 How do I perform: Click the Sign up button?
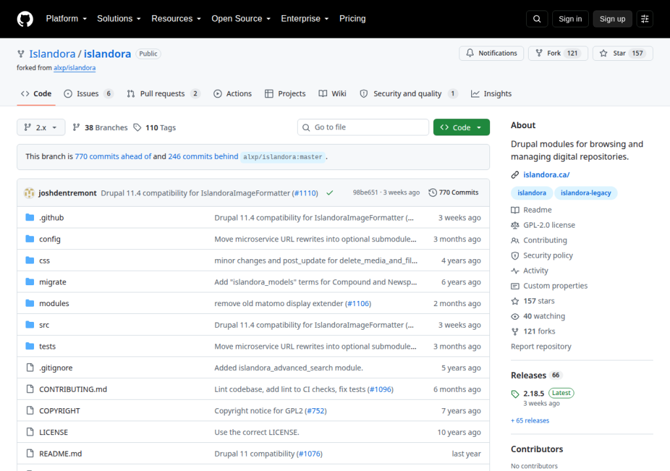(612, 19)
